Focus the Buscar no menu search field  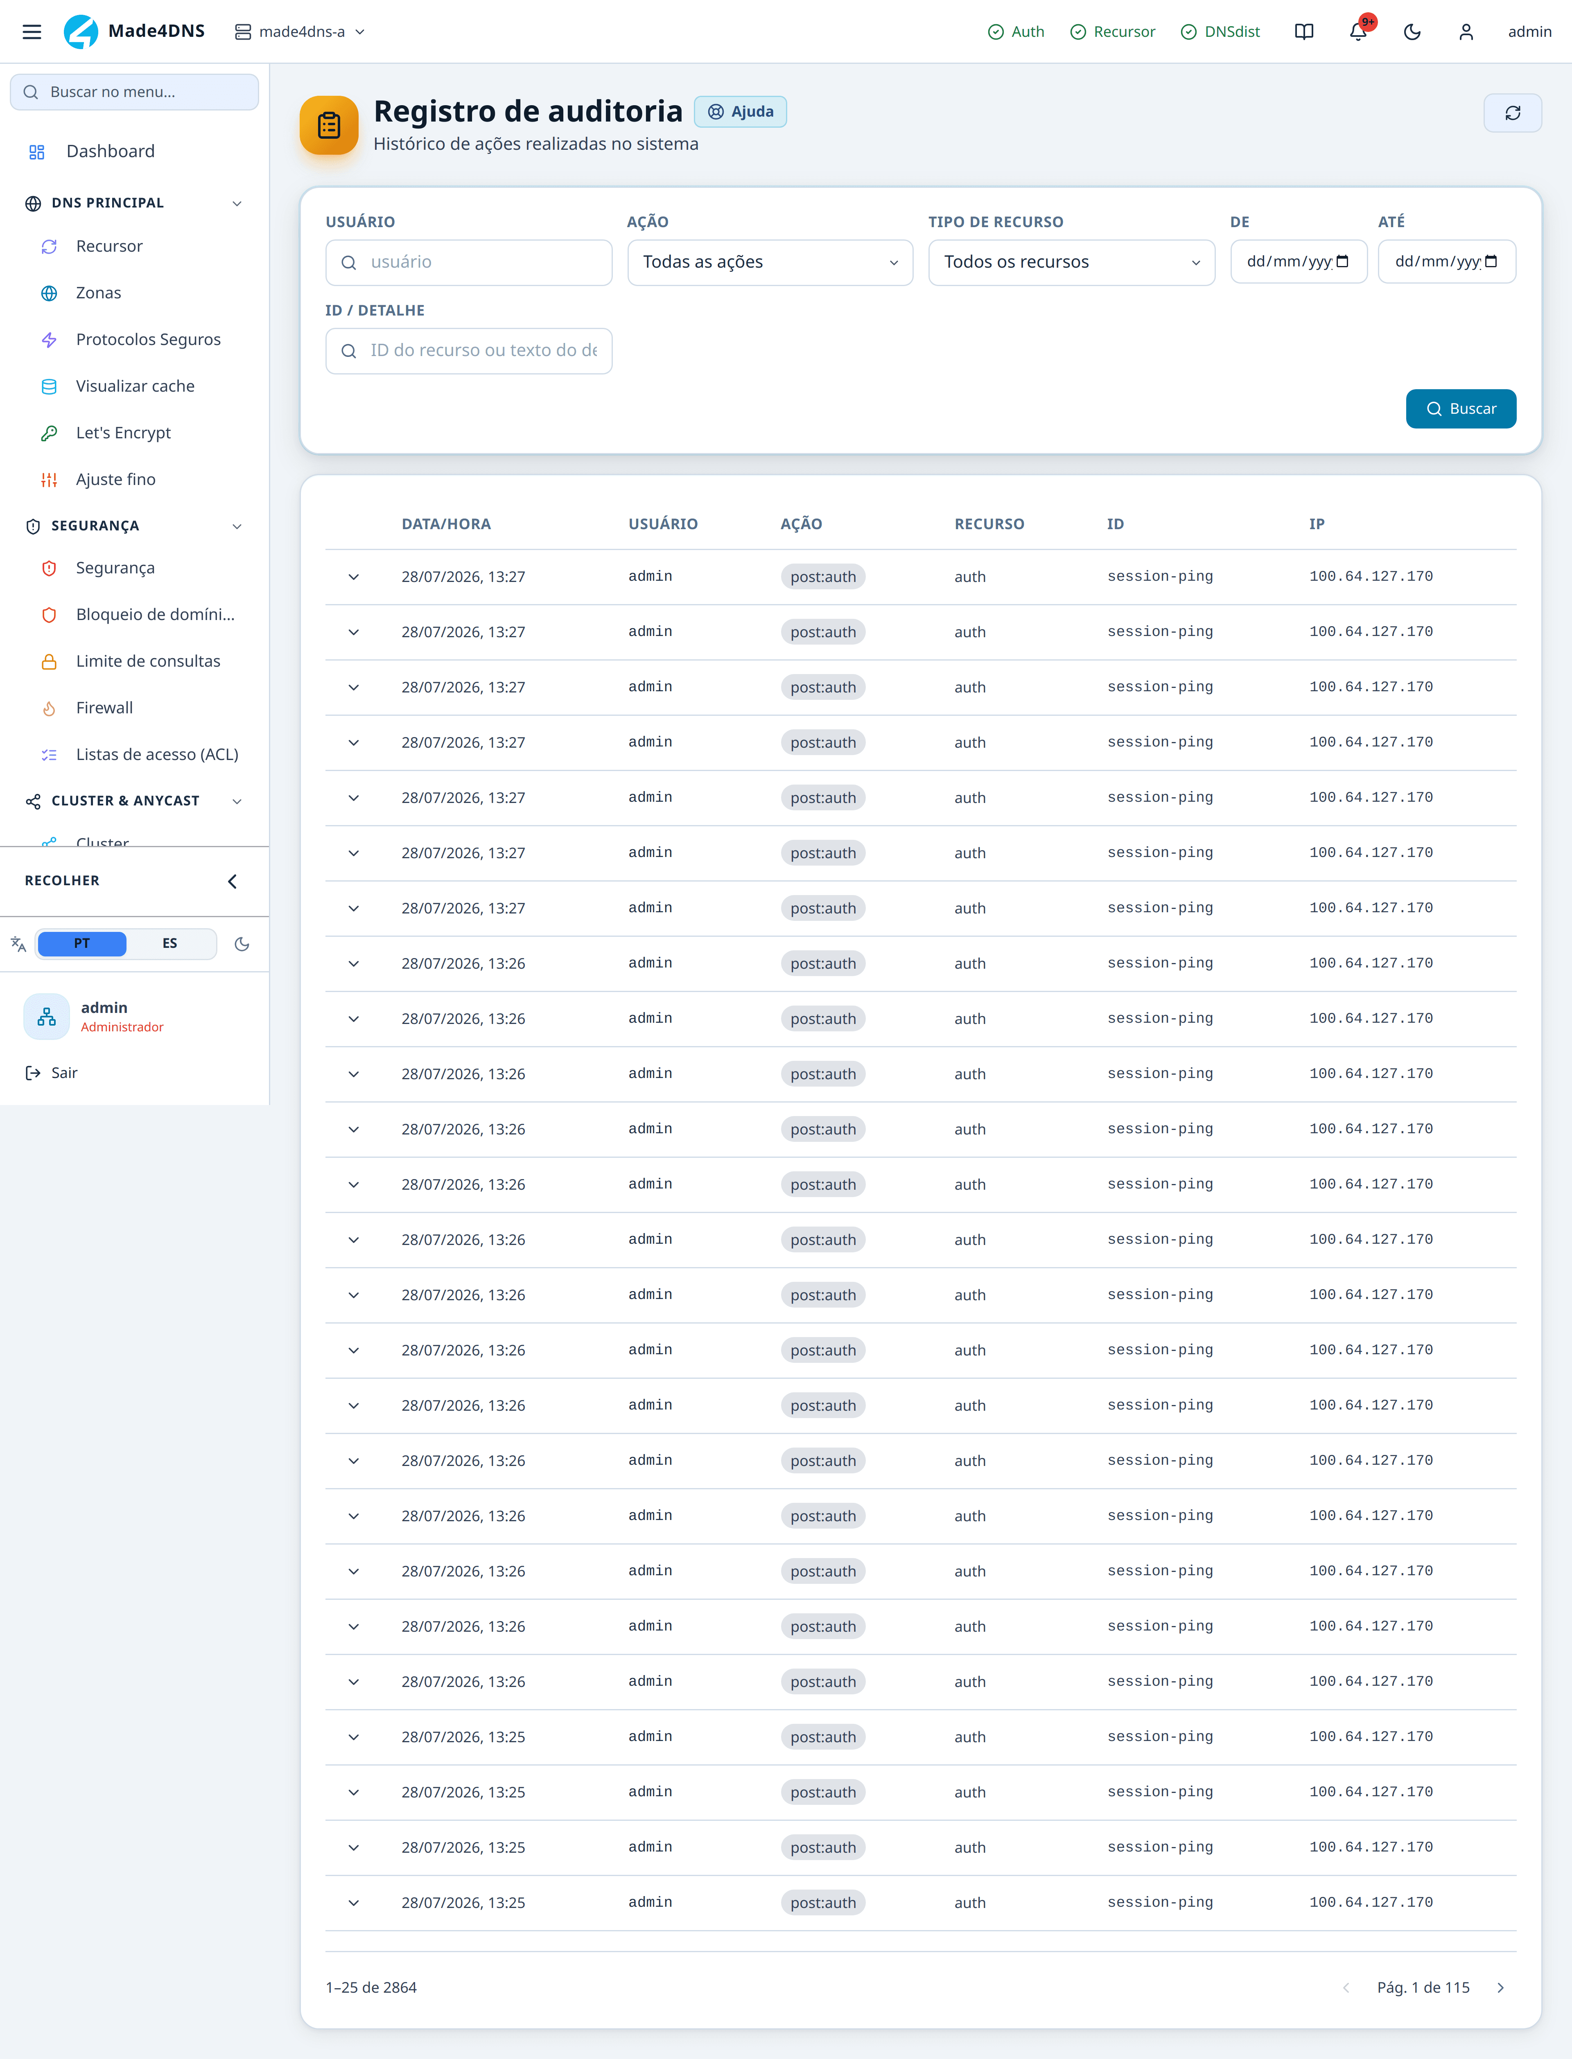tap(135, 92)
